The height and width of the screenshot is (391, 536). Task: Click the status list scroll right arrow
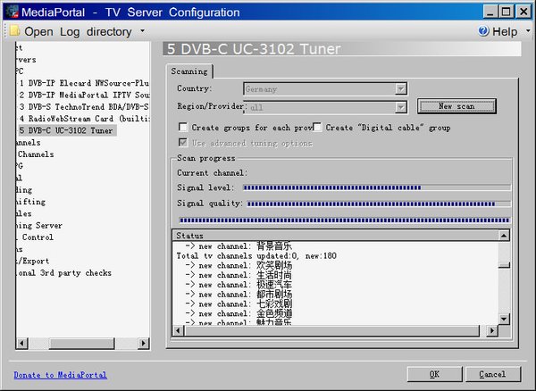coord(492,330)
